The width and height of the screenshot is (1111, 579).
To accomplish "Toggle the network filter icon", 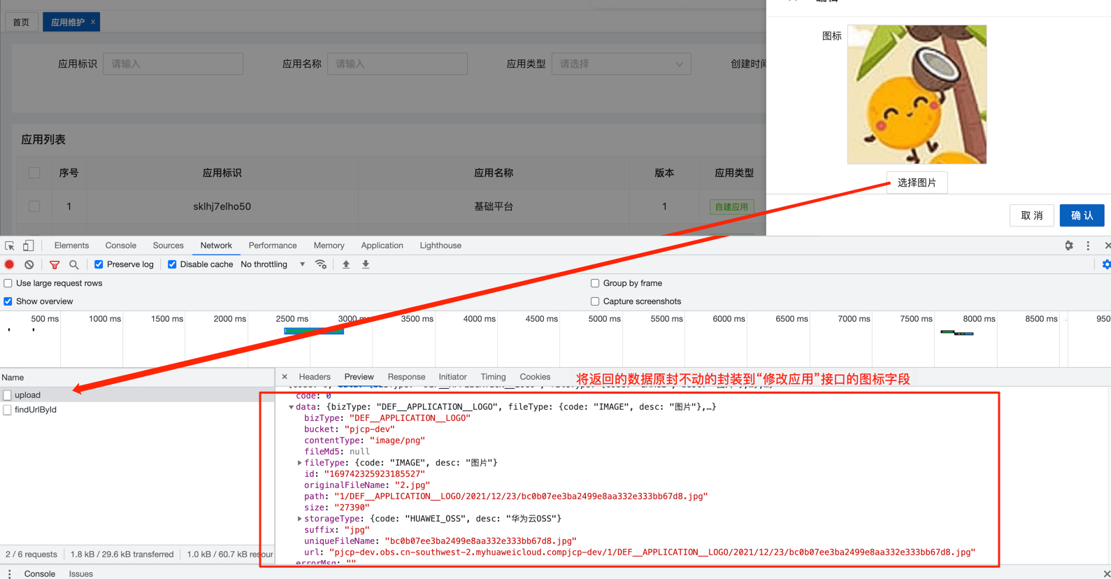I will pyautogui.click(x=55, y=265).
